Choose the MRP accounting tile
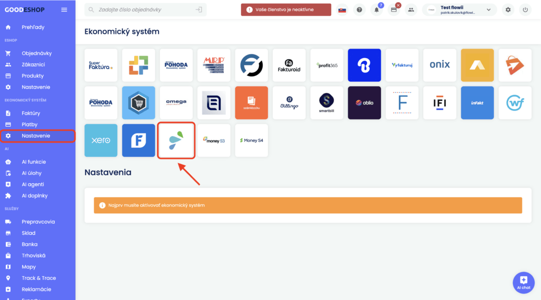The image size is (541, 300). click(213, 65)
